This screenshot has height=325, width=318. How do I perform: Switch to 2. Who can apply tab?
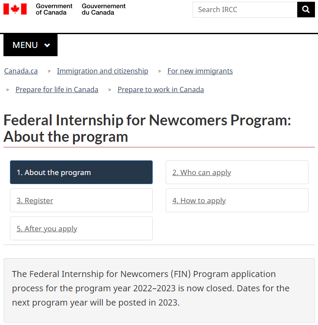237,172
